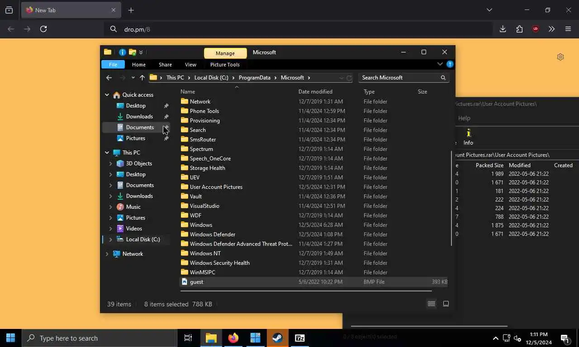
Task: Open Steam from the taskbar
Action: click(x=277, y=338)
